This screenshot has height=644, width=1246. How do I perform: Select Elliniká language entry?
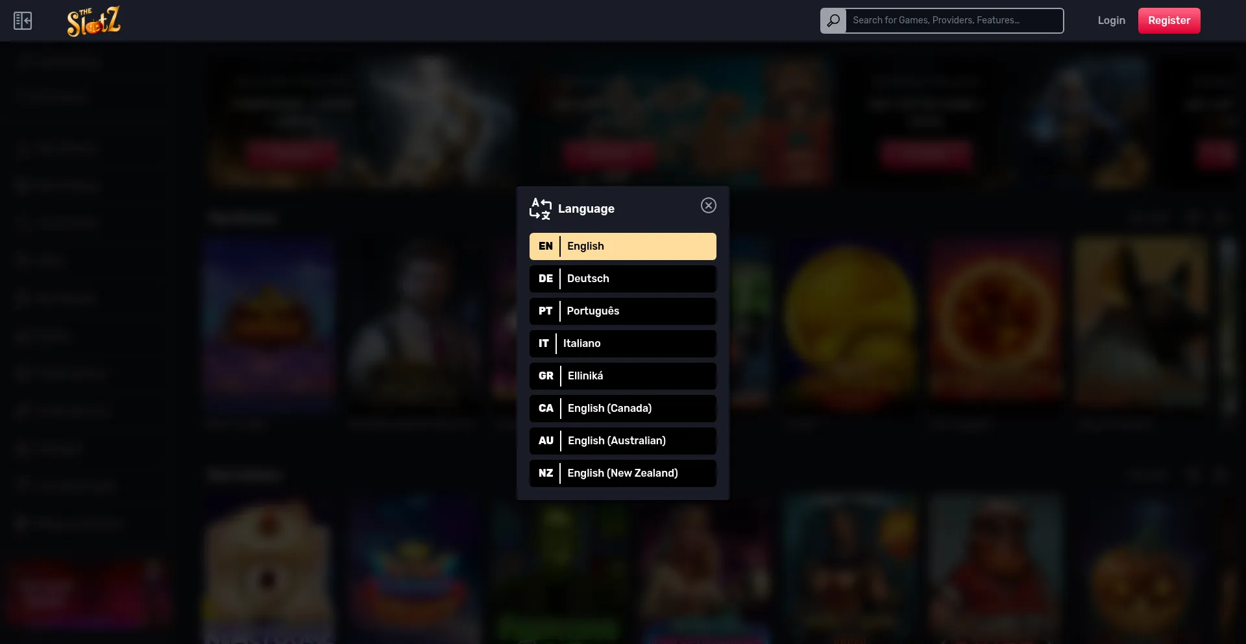(623, 376)
